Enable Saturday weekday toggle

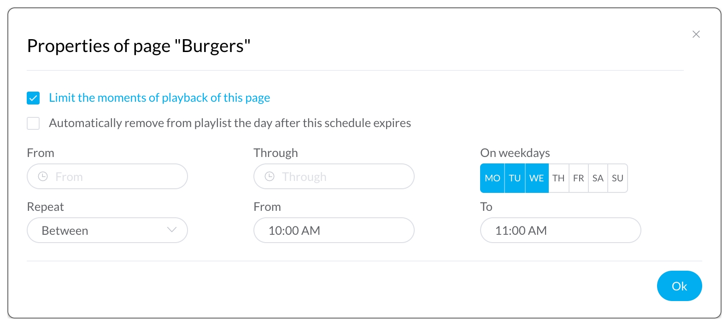(x=598, y=178)
